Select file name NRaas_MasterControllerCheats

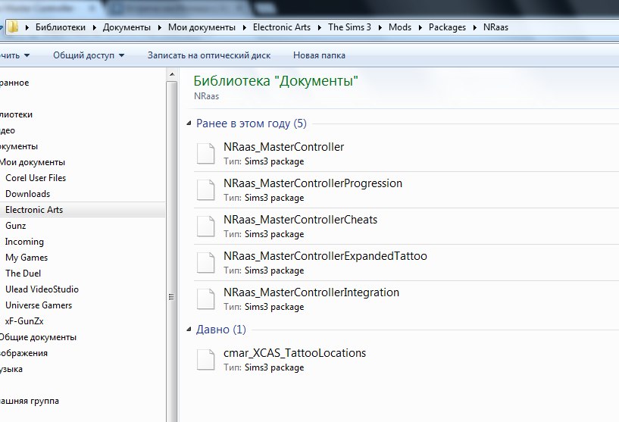point(301,220)
